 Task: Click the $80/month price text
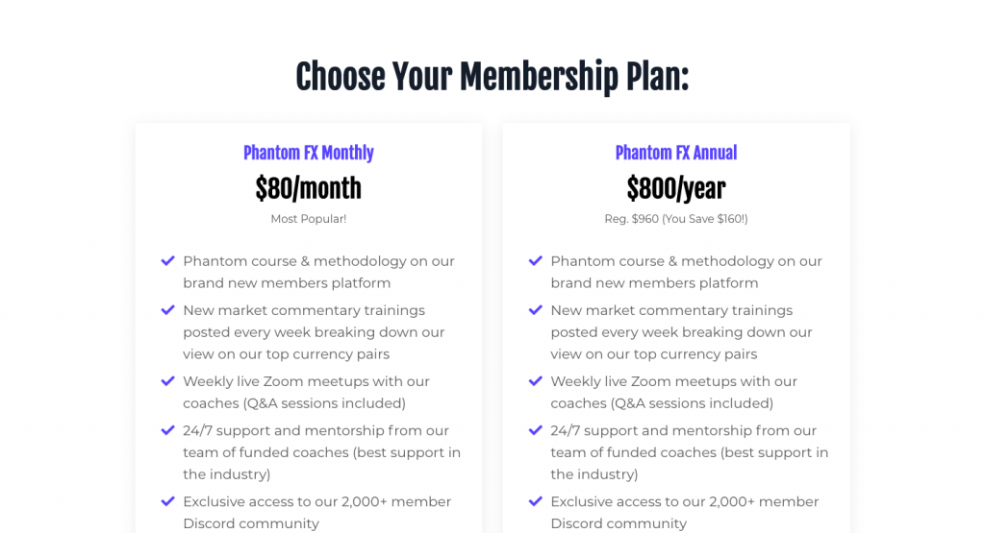(309, 189)
